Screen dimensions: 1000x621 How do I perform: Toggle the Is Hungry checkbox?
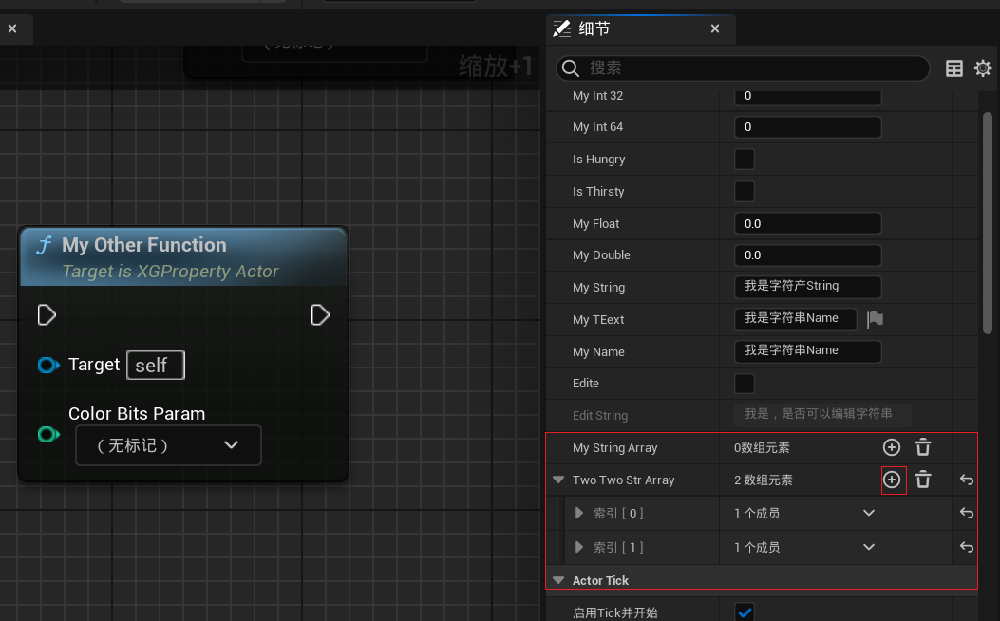(745, 159)
